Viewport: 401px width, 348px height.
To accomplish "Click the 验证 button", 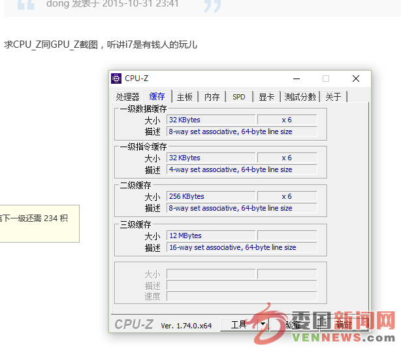I will 293,324.
